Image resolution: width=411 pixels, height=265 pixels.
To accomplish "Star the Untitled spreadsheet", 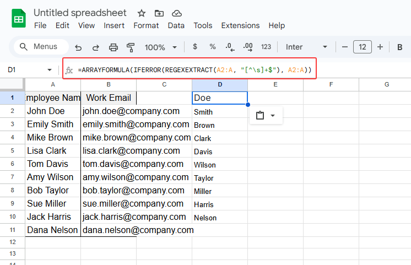I will click(142, 13).
